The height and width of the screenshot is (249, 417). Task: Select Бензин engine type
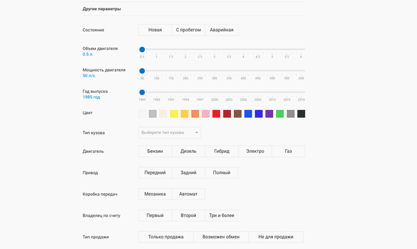(155, 151)
